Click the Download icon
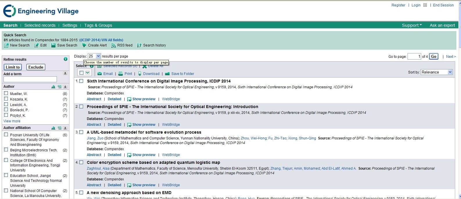The height and width of the screenshot is (199, 461). tap(140, 74)
